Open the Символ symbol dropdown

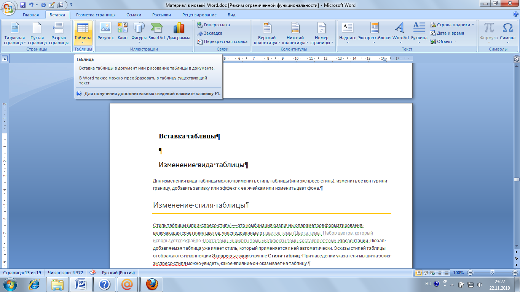(507, 33)
